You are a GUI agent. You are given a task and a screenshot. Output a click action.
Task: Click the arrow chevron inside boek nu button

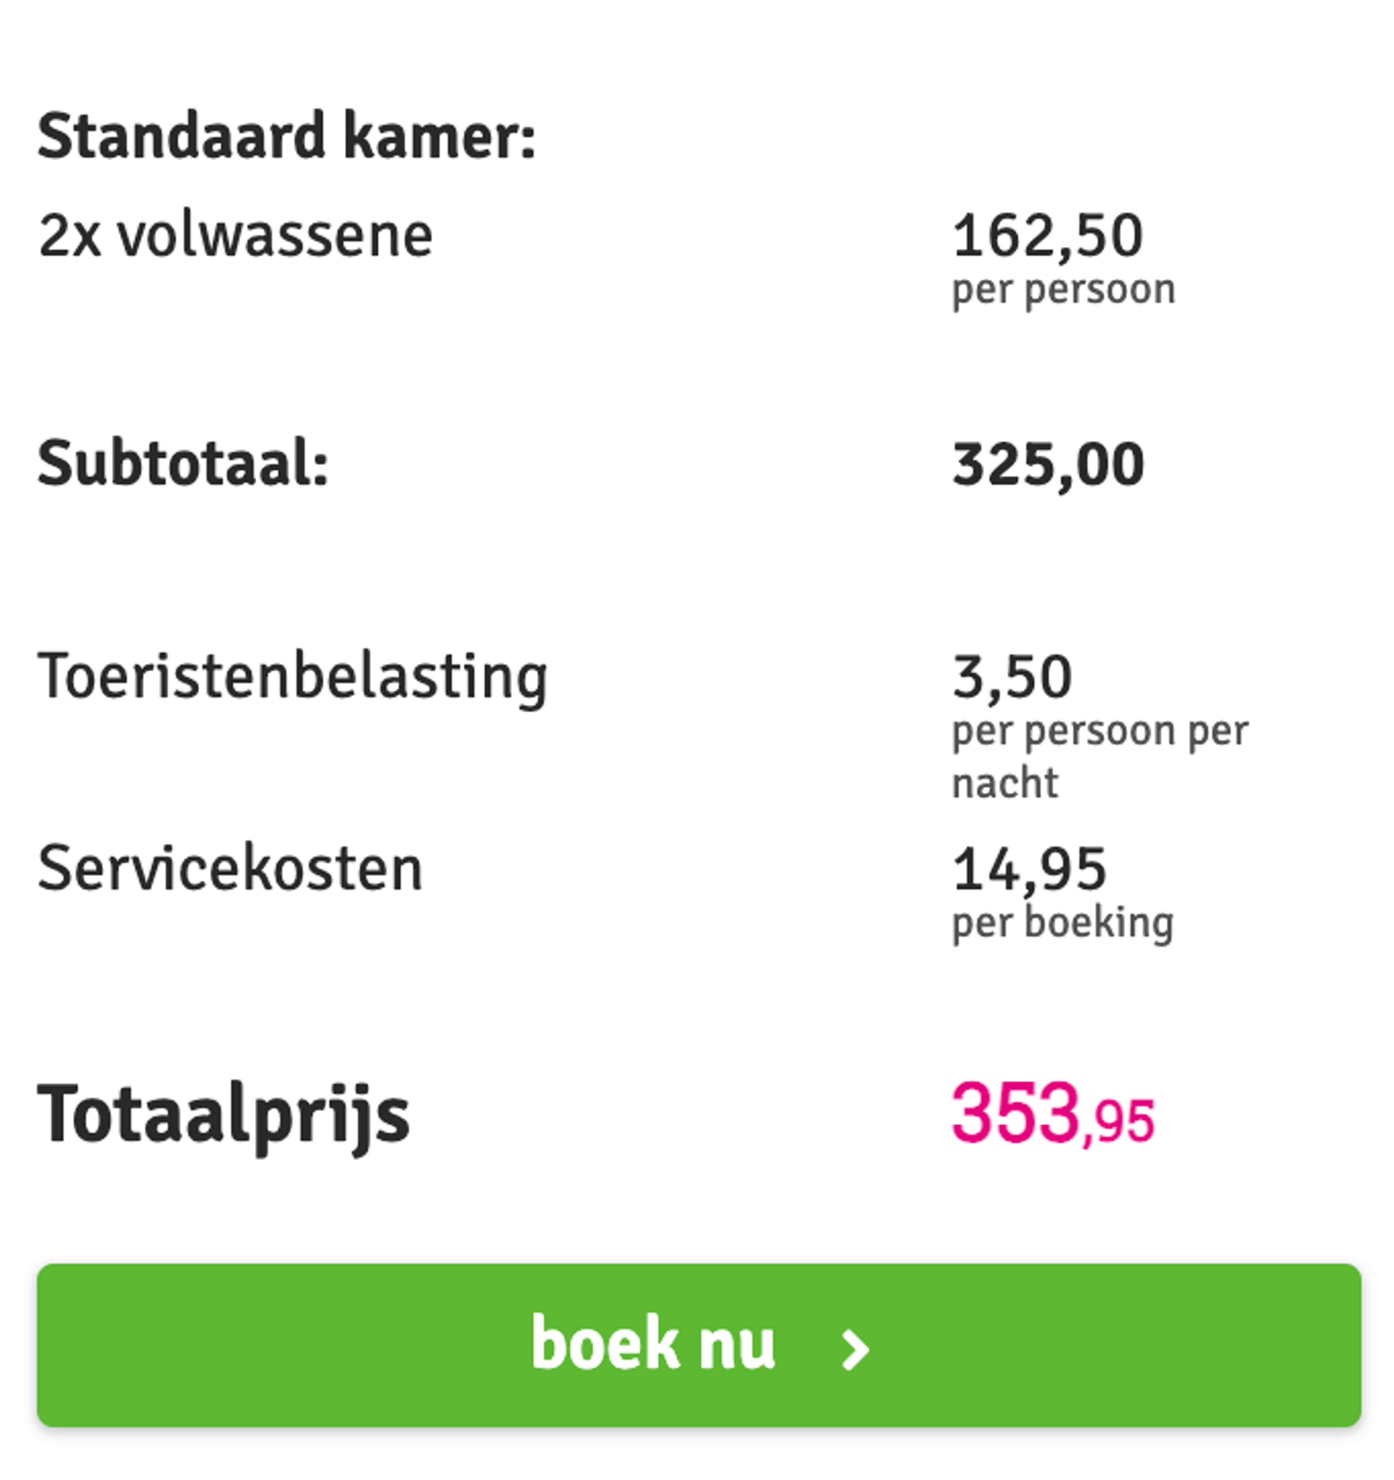pos(855,1345)
